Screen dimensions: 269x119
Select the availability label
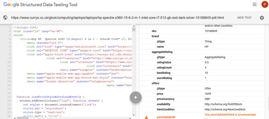point(164,104)
